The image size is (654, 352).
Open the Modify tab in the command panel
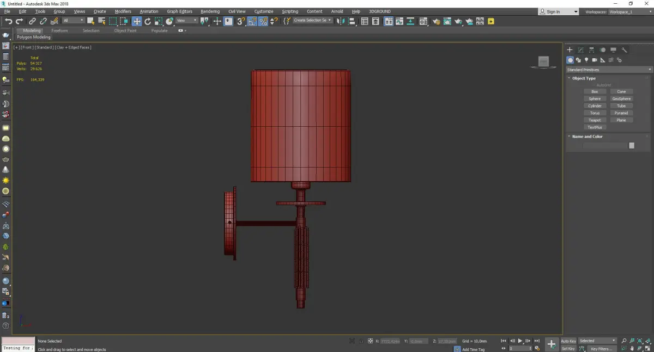[581, 50]
